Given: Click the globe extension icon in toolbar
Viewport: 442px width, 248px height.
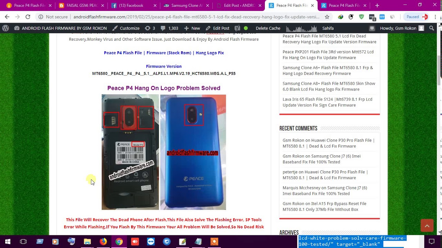Looking at the screenshot, I should [341, 17].
